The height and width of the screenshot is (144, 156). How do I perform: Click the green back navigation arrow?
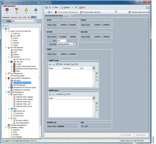[46, 7]
